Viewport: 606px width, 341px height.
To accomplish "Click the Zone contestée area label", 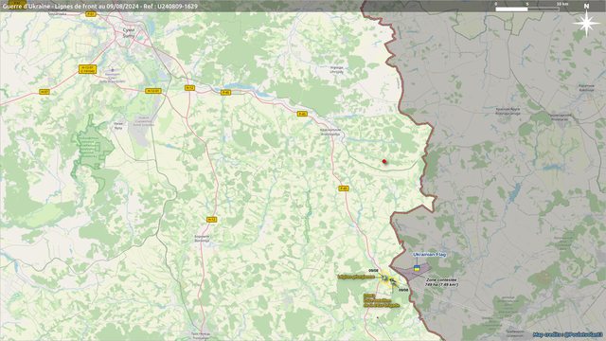I will [442, 282].
